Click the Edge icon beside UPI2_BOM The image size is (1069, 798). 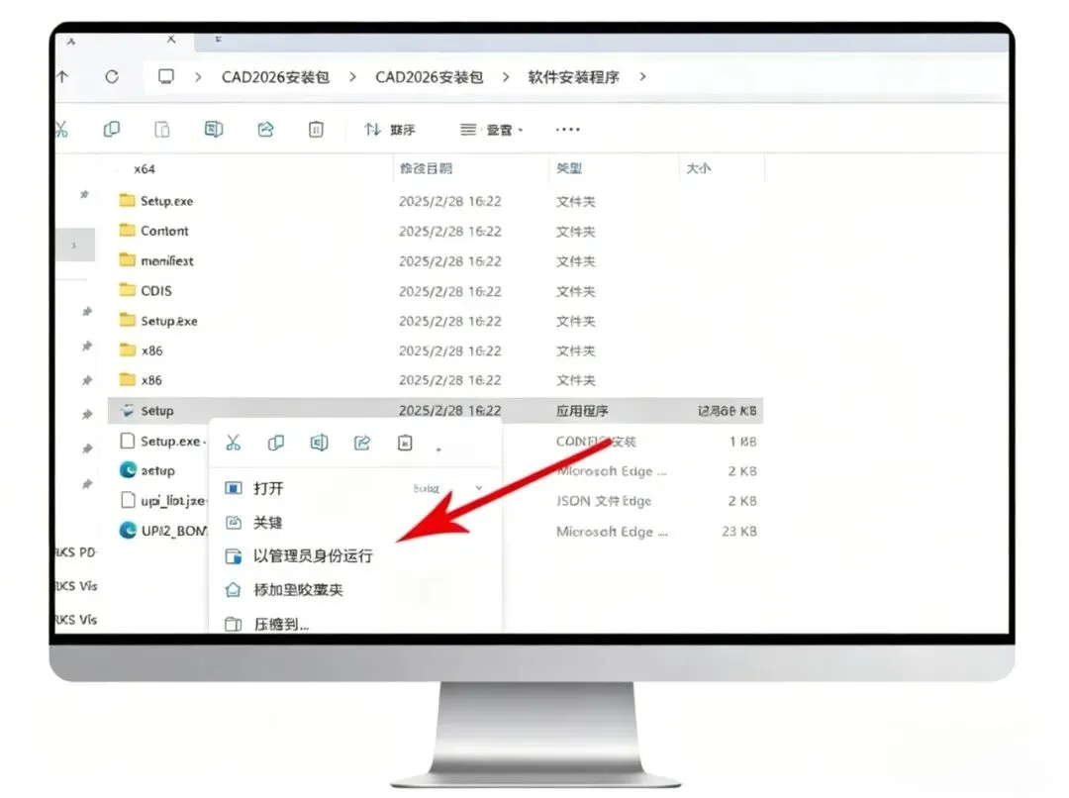[x=128, y=530]
